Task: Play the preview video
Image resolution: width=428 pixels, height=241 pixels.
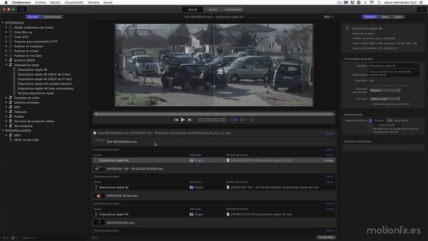Action: point(183,120)
